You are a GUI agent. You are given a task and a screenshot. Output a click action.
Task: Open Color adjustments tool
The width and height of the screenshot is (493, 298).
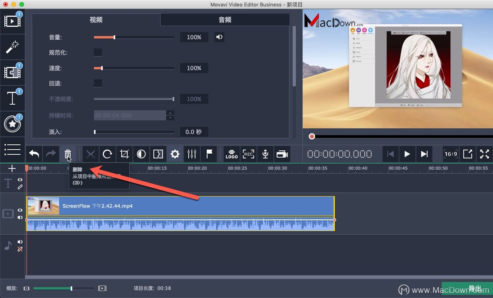(141, 154)
